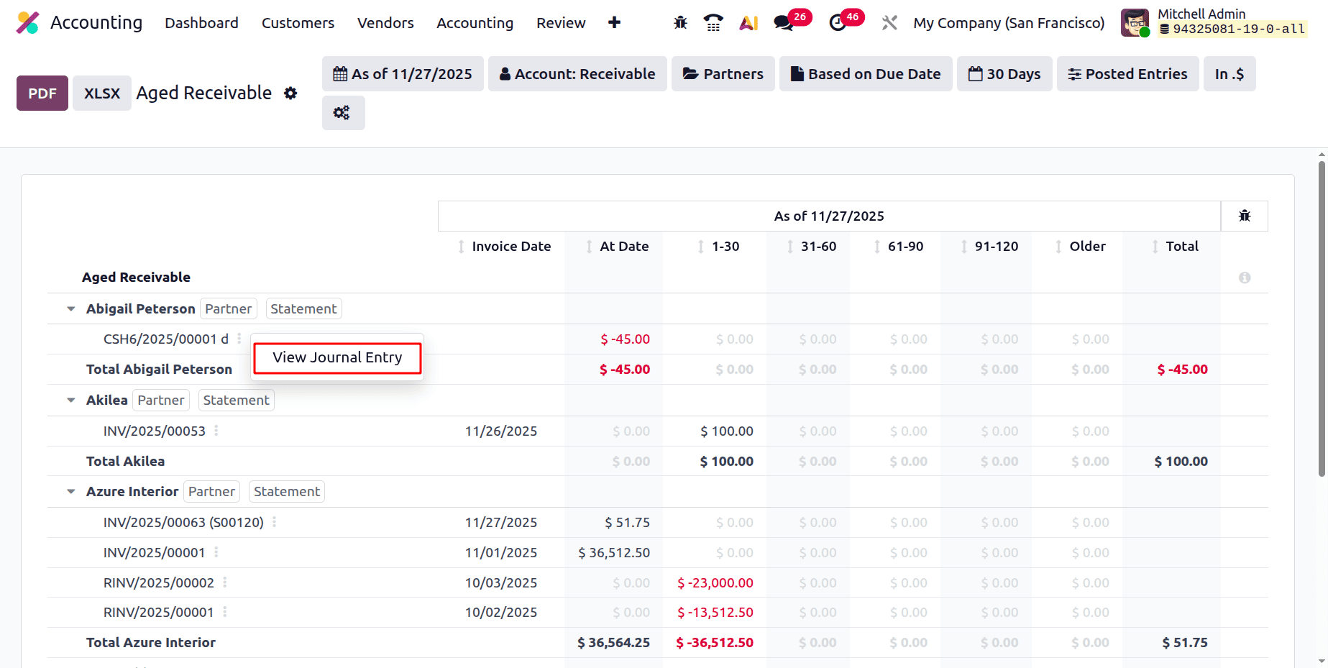Click the info icon on Aged Receivable row
This screenshot has width=1328, height=668.
click(x=1245, y=278)
